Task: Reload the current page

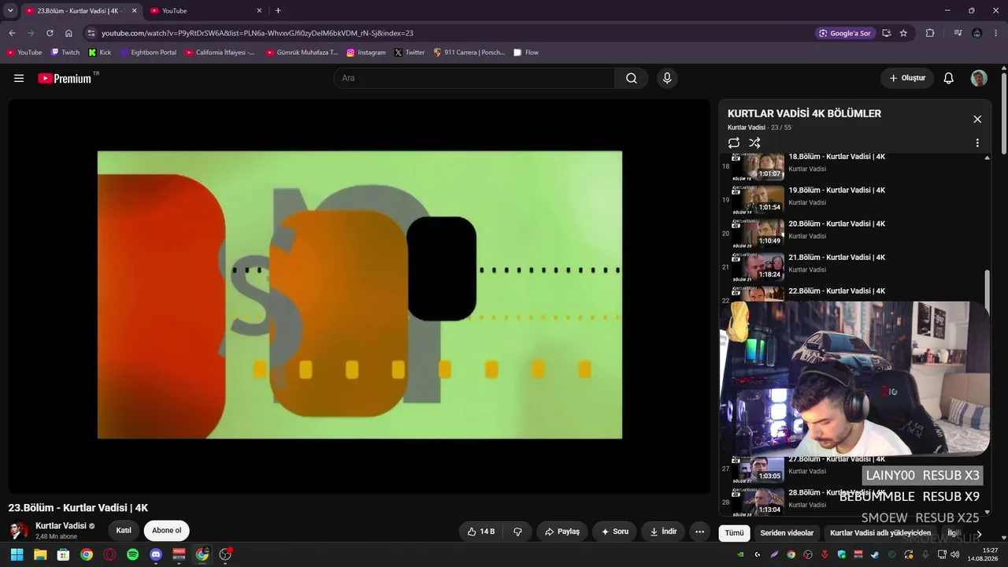Action: [x=50, y=33]
